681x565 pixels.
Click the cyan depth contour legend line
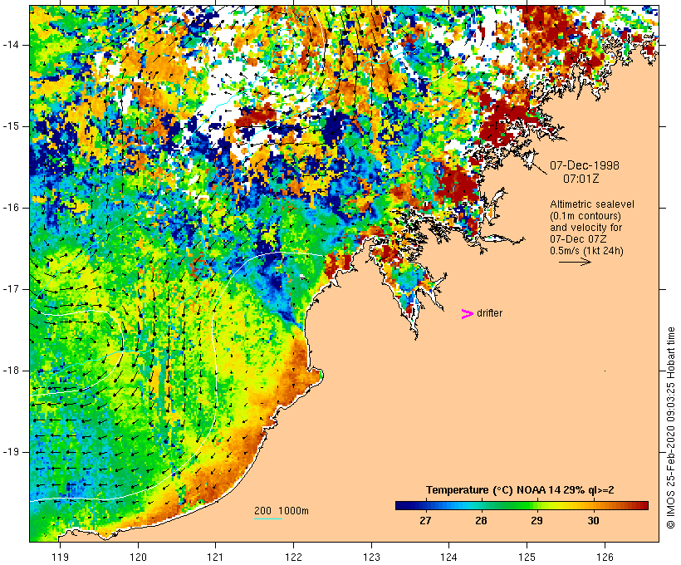pyautogui.click(x=268, y=518)
